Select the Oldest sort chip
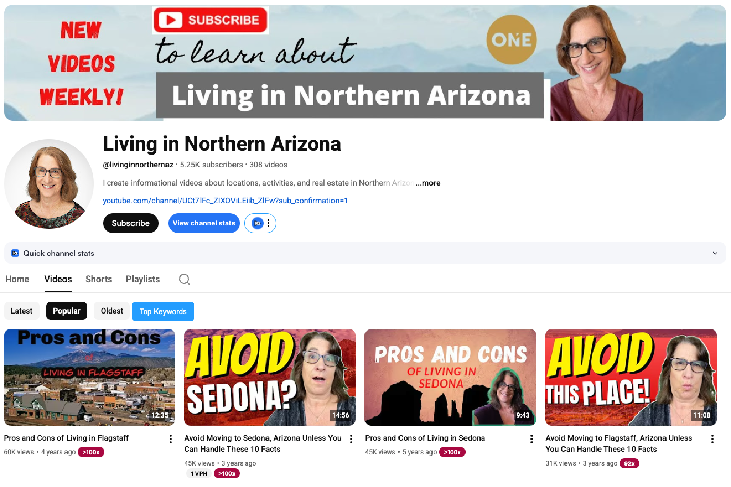The height and width of the screenshot is (487, 731). click(x=112, y=311)
